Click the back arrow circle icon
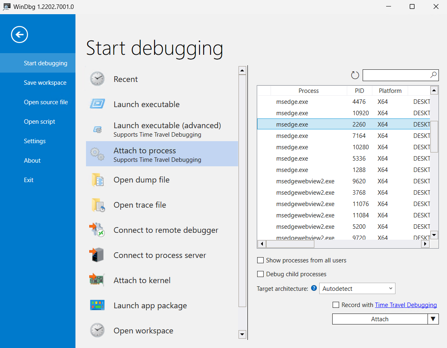 point(19,34)
